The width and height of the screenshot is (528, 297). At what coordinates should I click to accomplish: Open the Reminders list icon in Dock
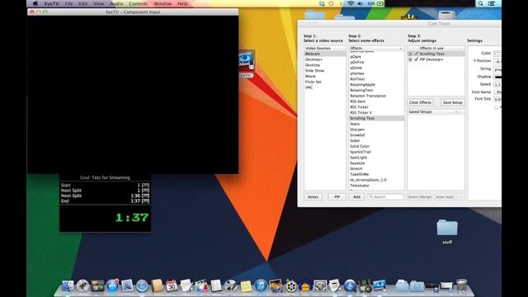[x=216, y=286]
